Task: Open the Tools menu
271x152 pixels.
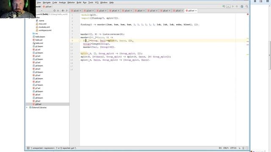Action: tap(91, 3)
